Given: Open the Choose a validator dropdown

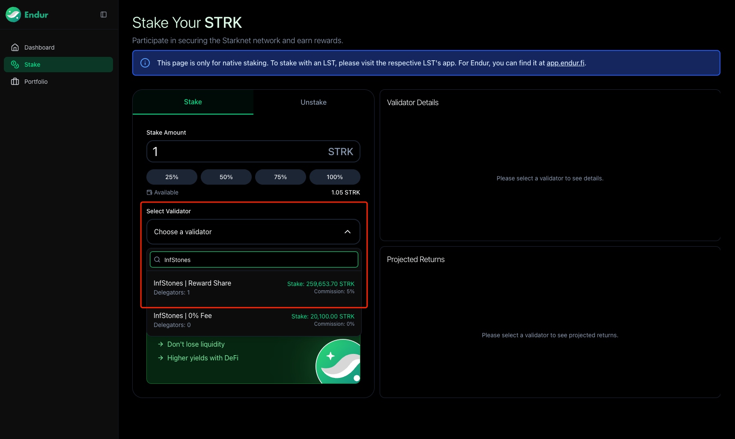Looking at the screenshot, I should 253,232.
